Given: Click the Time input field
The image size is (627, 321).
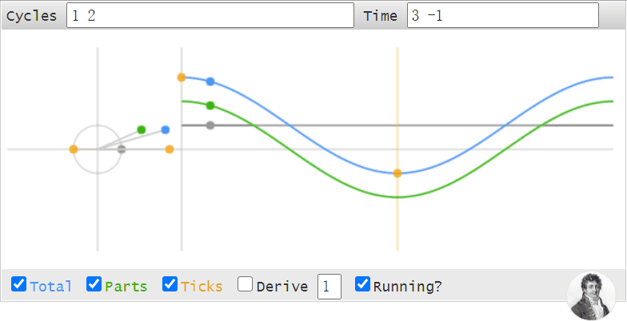Looking at the screenshot, I should 502,16.
